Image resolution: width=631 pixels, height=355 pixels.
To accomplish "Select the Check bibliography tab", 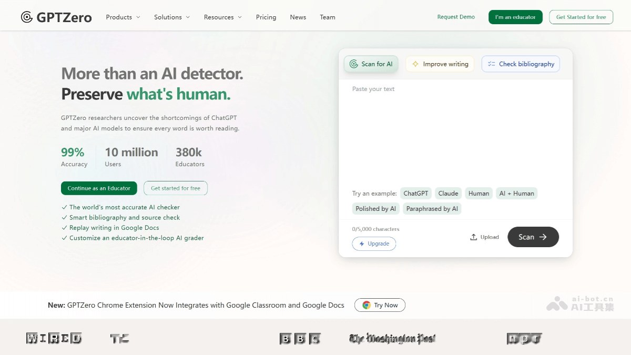I will point(521,64).
